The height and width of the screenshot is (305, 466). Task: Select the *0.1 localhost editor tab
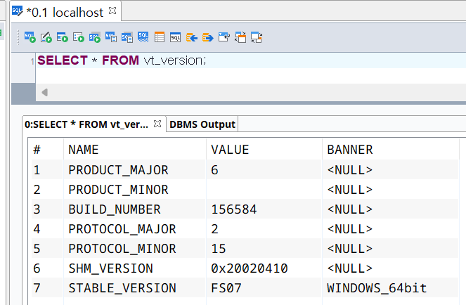65,13
